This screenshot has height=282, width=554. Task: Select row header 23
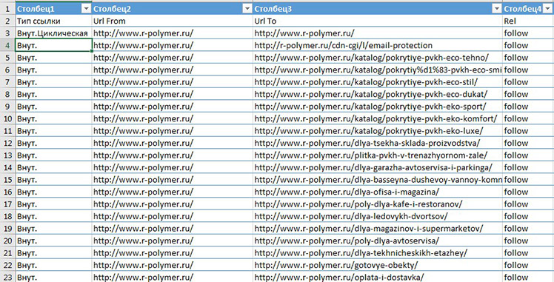[x=7, y=277]
